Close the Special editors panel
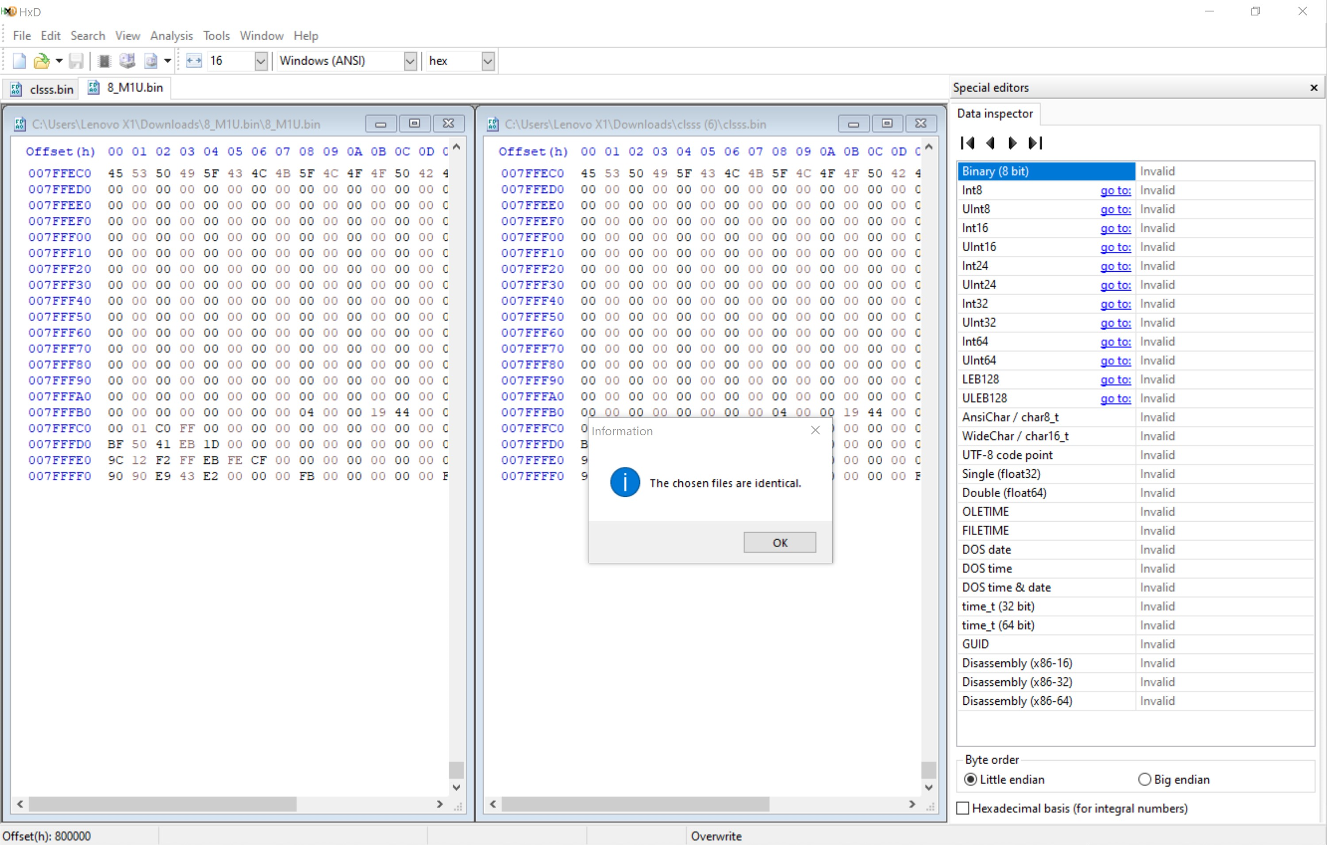1327x845 pixels. [1314, 88]
